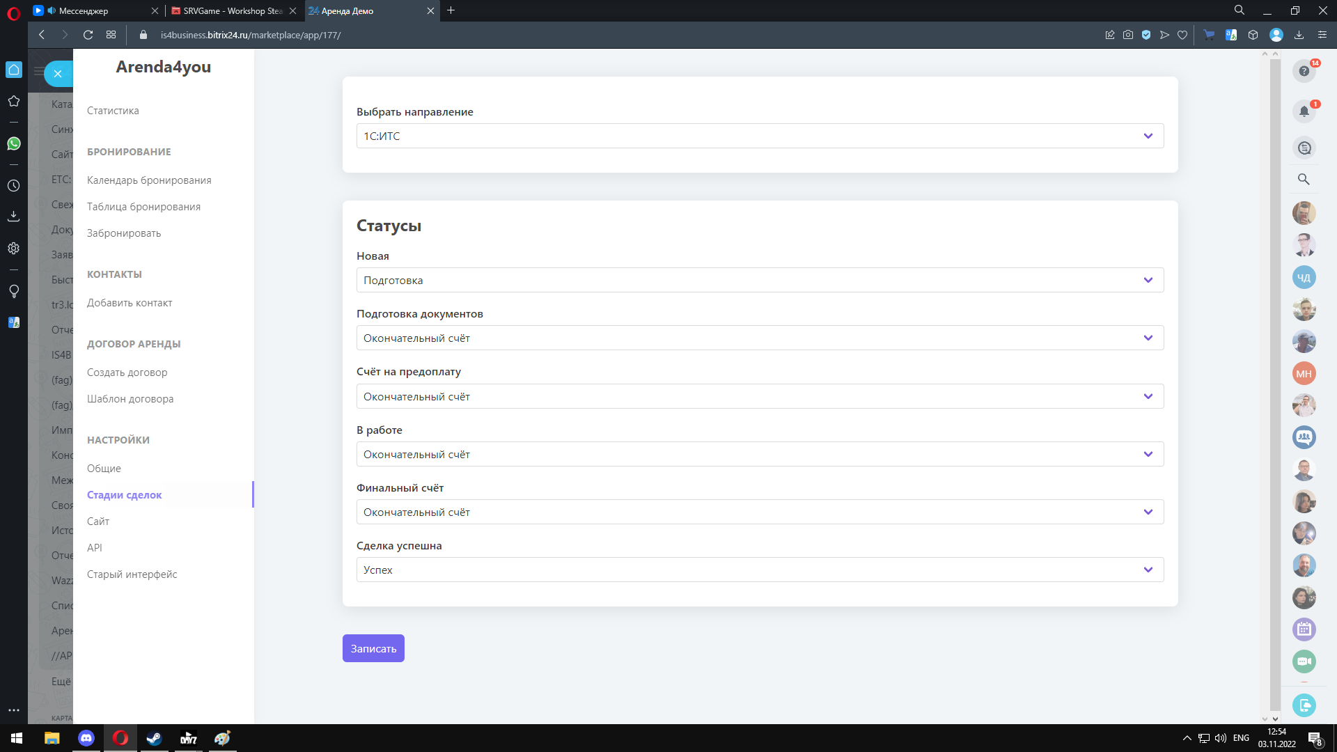Reload the current browser page
1337x752 pixels.
pos(88,35)
